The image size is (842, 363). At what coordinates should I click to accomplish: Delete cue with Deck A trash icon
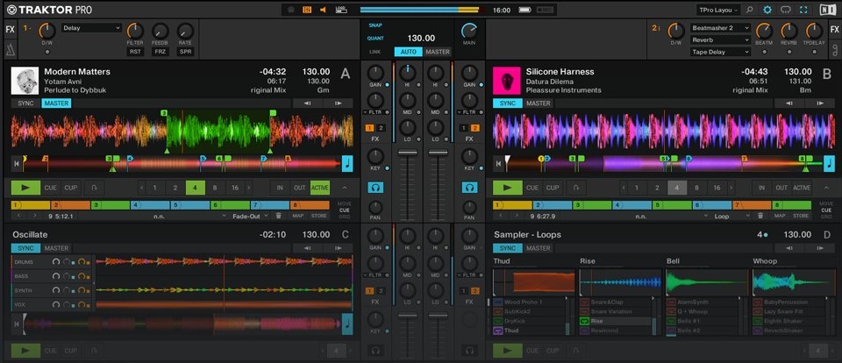click(x=278, y=216)
